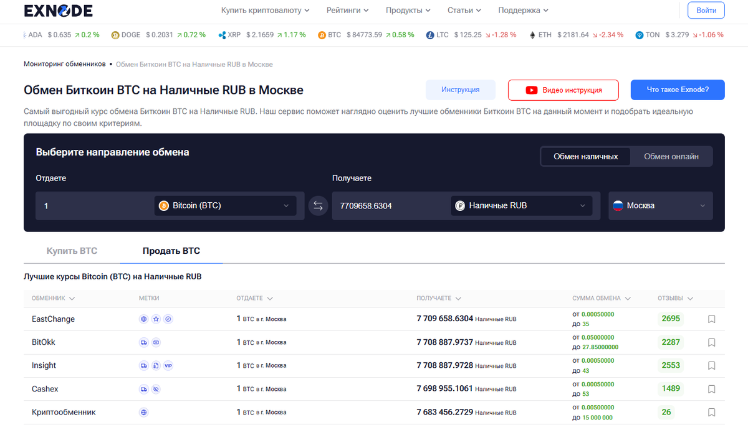This screenshot has width=748, height=425.
Task: Open the Москва city selector
Action: [x=660, y=205]
